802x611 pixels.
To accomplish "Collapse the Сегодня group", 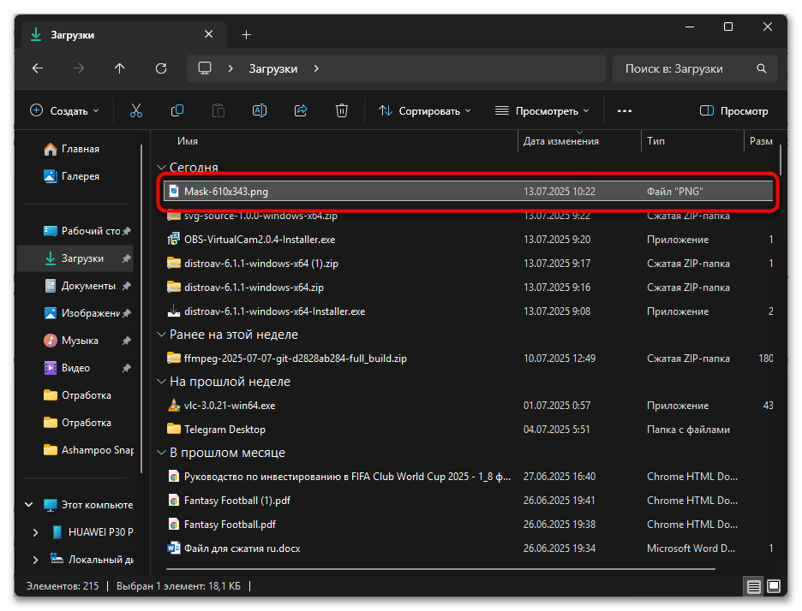I will pyautogui.click(x=161, y=168).
